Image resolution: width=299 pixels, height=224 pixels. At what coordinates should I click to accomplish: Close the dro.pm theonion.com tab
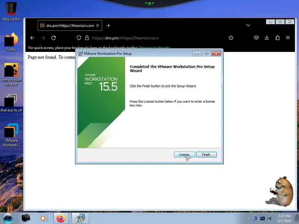pos(98,25)
